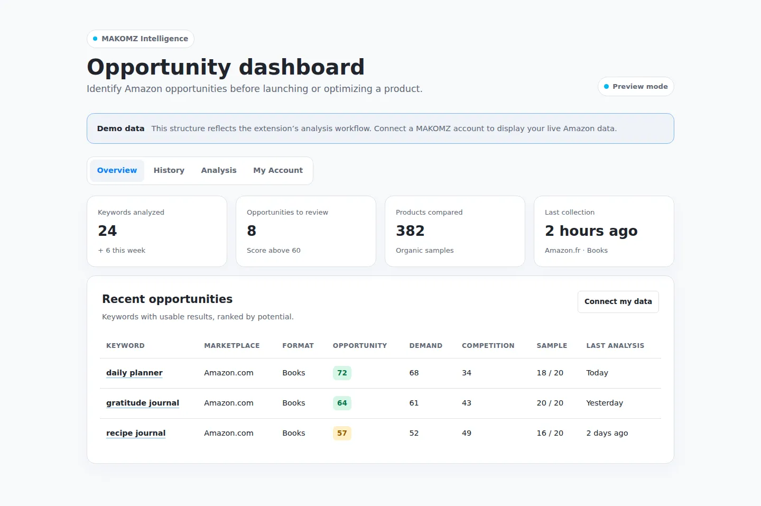This screenshot has width=761, height=506.
Task: Click the LAST ANALYSIS column header
Action: coord(615,346)
